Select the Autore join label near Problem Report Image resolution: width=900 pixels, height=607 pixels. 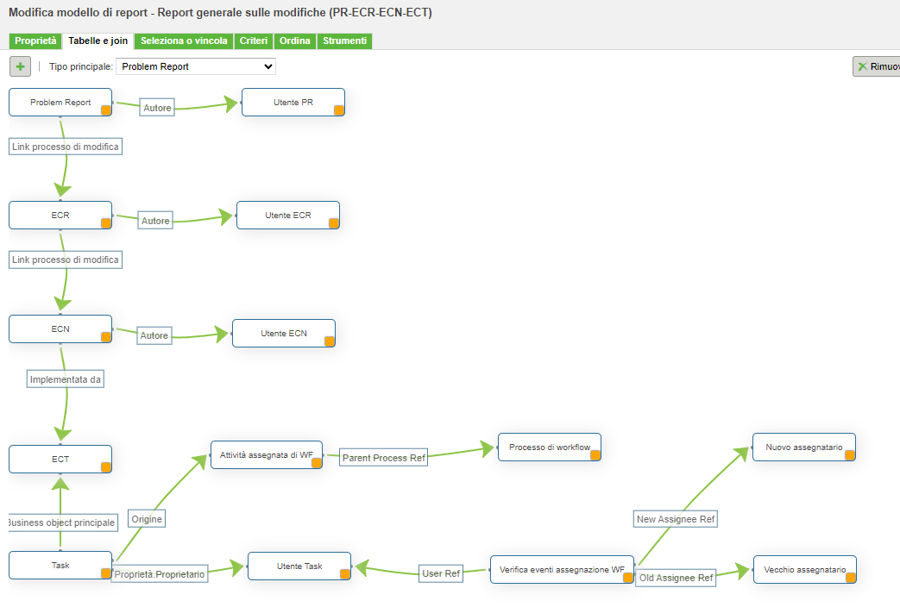[x=155, y=107]
